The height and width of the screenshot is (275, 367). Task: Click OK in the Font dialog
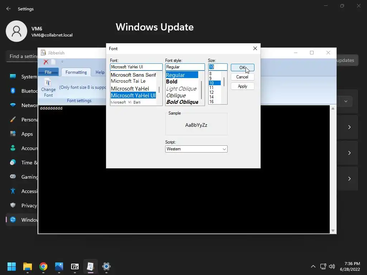[x=243, y=68]
